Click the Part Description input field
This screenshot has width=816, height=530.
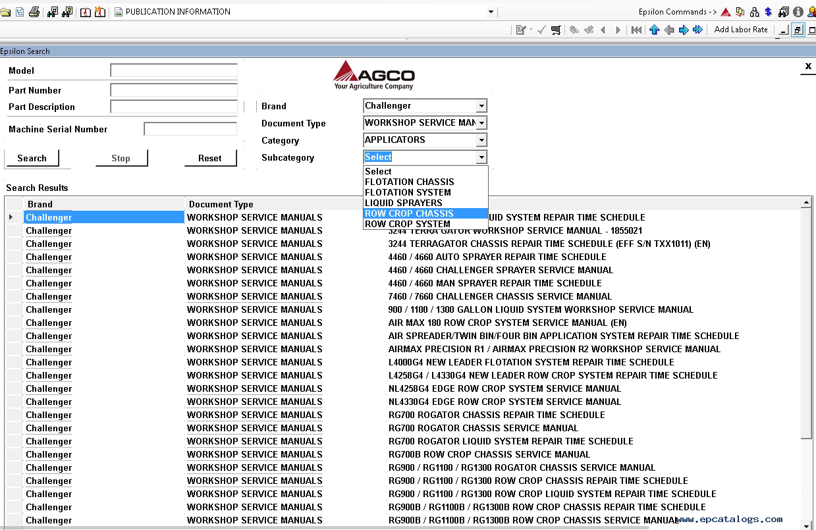pyautogui.click(x=174, y=107)
